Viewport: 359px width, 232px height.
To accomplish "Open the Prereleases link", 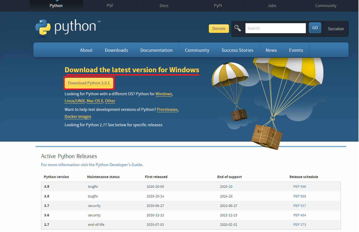I will 167,110.
